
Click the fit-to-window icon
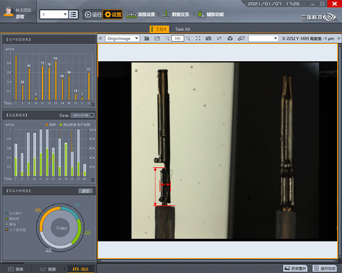(x=198, y=39)
